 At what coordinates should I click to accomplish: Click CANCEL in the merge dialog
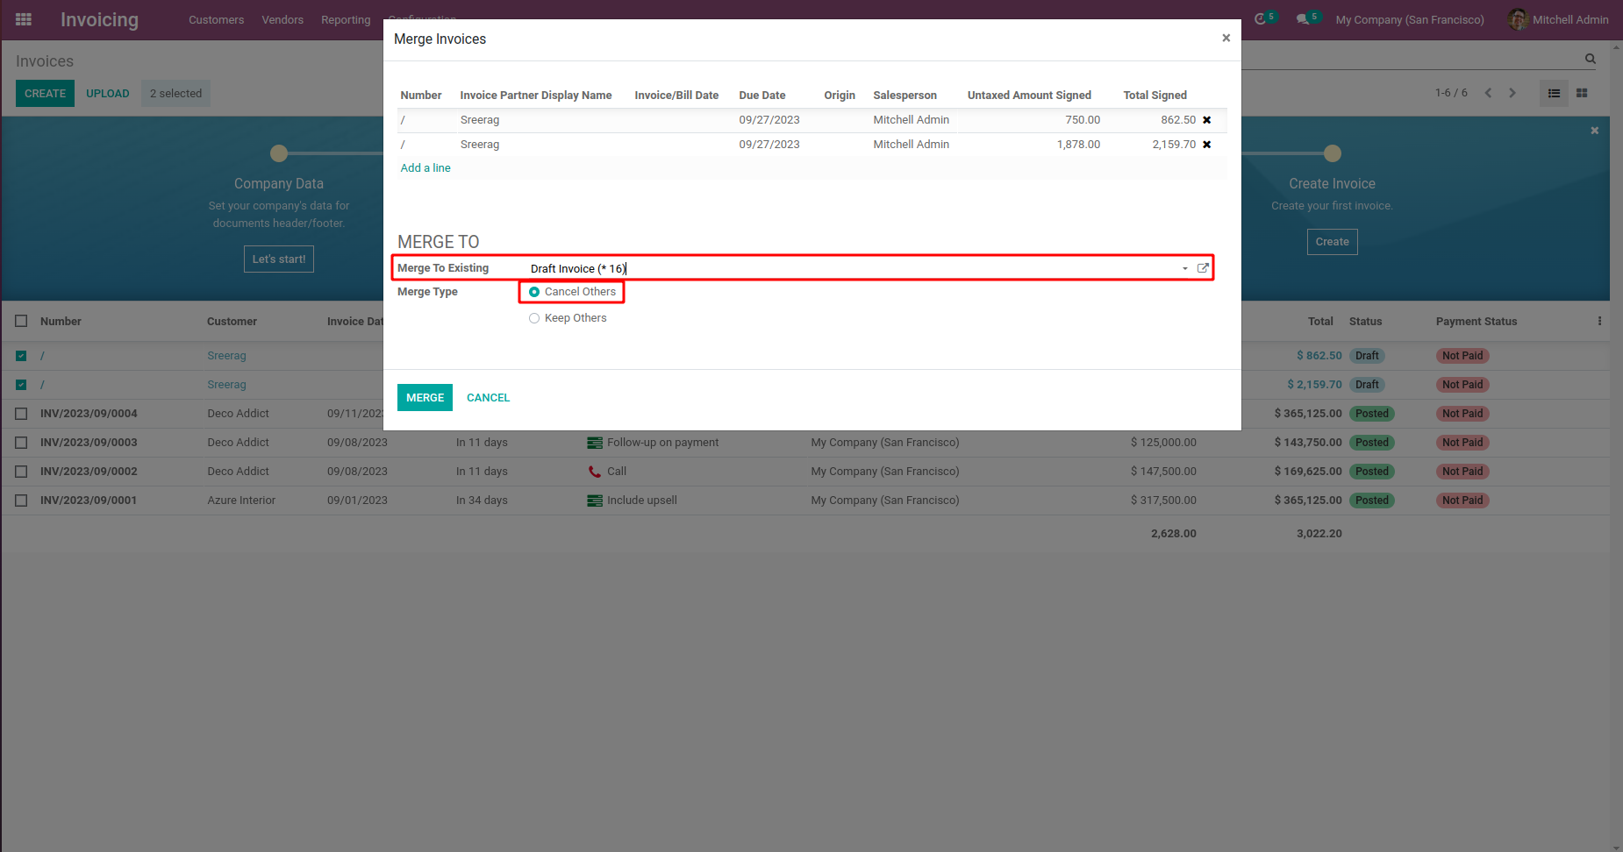(488, 398)
